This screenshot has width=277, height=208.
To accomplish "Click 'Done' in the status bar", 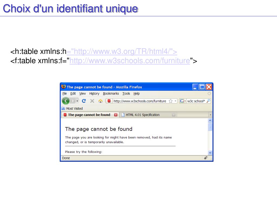I will coord(66,158).
